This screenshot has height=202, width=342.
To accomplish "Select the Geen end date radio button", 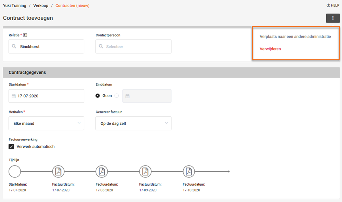I will 98,96.
